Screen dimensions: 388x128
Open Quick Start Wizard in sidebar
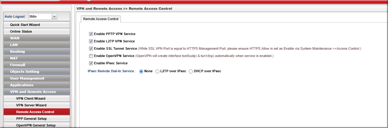(25, 25)
